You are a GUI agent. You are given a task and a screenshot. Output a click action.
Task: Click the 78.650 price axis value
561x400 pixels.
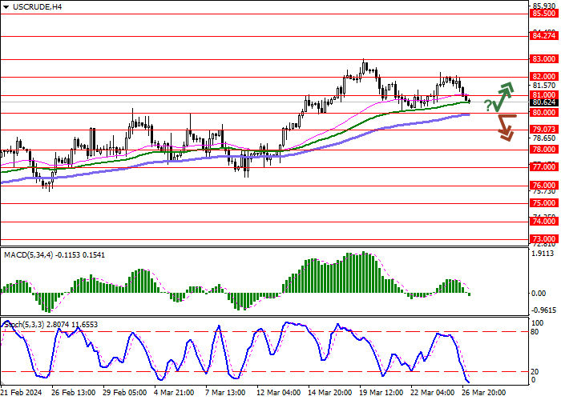point(544,138)
